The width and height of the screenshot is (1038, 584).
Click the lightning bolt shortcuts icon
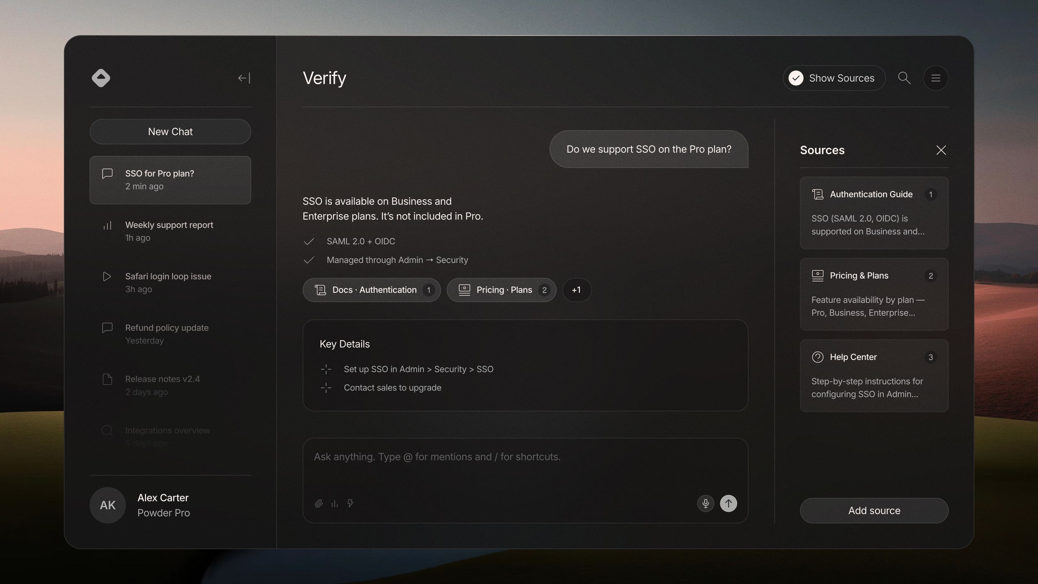click(350, 503)
